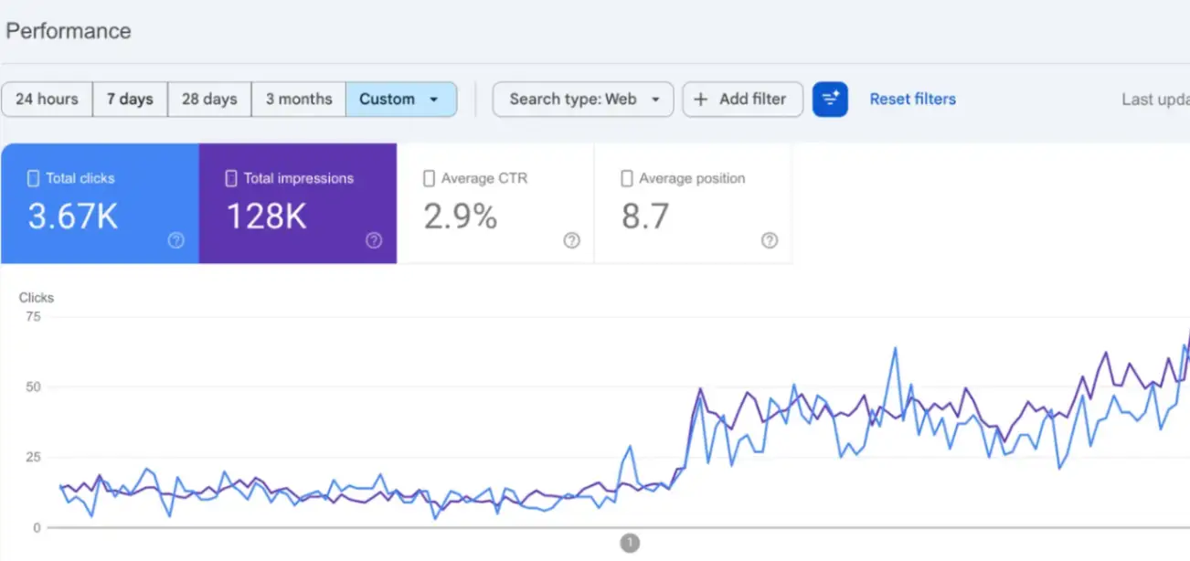
Task: Click the 3.67K total clicks value
Action: [x=73, y=217]
